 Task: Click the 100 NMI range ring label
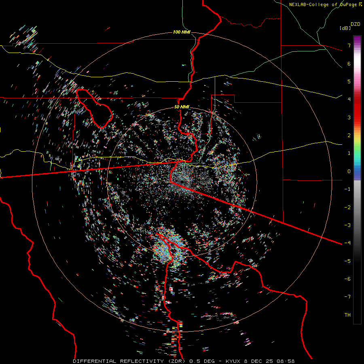point(182,32)
